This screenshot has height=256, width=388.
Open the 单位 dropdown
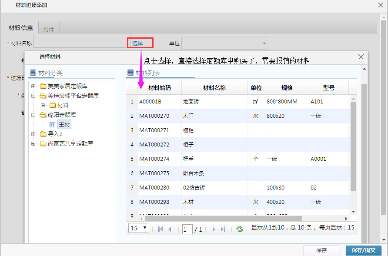264,43
